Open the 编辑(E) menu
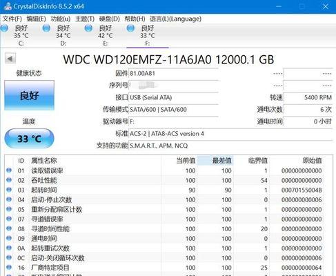Image resolution: width=336 pixels, height=276 pixels. [x=36, y=19]
